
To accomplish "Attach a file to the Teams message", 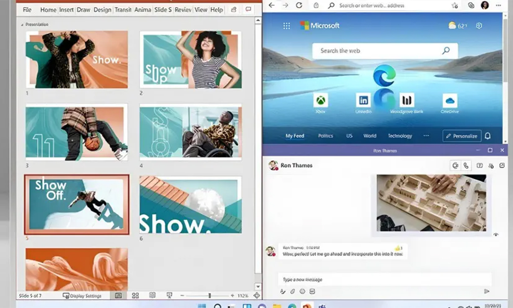I will point(292,291).
